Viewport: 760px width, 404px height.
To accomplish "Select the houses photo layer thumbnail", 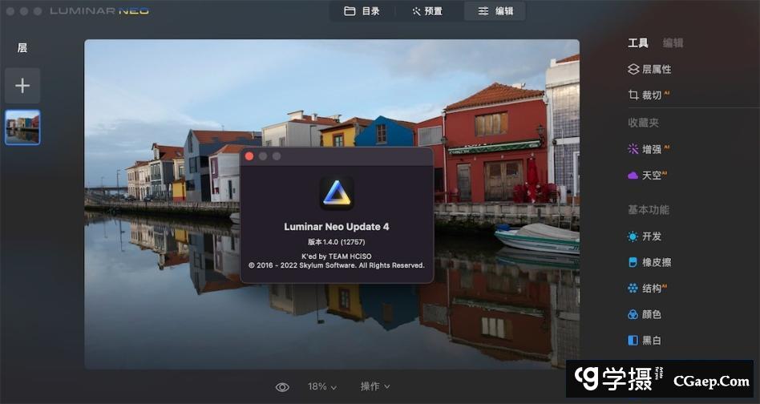I will tap(22, 127).
